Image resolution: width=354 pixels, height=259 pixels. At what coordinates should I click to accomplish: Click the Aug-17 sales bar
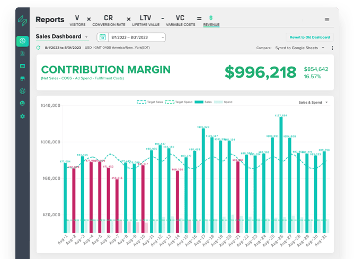203,181
